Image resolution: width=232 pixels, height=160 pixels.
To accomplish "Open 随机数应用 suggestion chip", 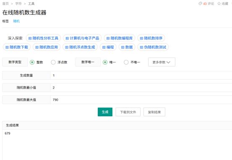I will coord(47,47).
